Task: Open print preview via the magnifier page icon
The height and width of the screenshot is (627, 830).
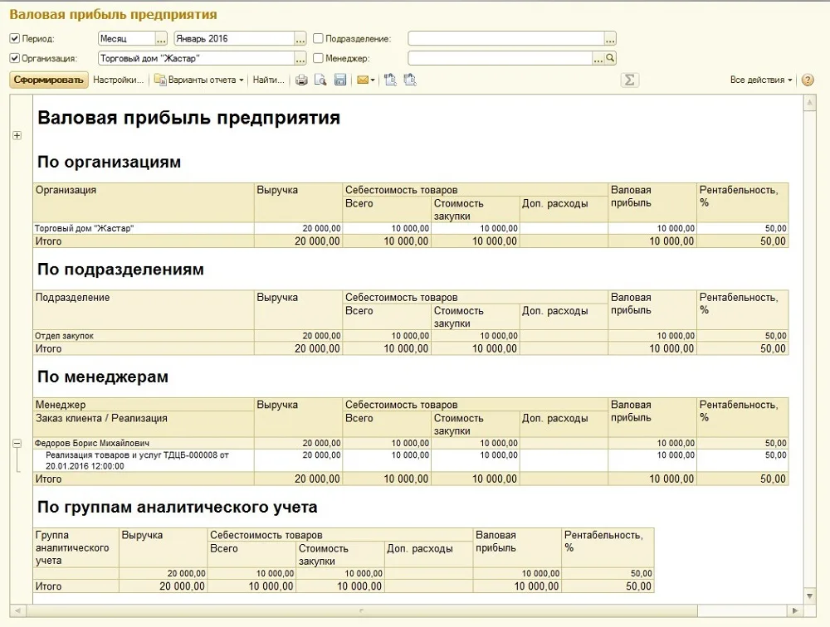Action: (320, 80)
